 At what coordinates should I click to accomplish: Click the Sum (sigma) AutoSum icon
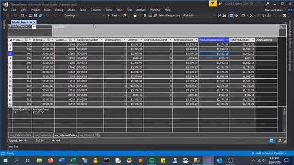coord(251,15)
